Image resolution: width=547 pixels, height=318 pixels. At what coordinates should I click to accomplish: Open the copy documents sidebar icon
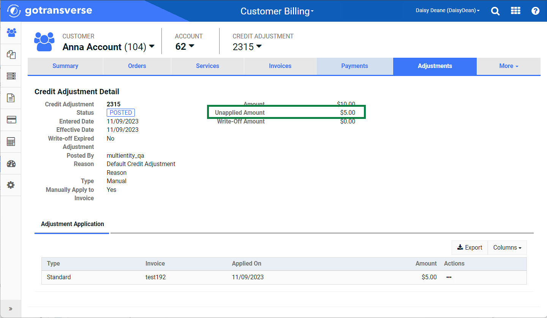11,54
